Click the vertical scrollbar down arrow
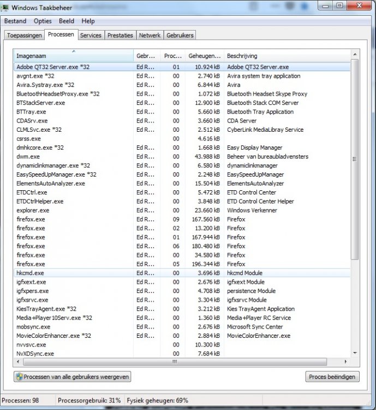Viewport: 376px width, 410px height. click(355, 353)
